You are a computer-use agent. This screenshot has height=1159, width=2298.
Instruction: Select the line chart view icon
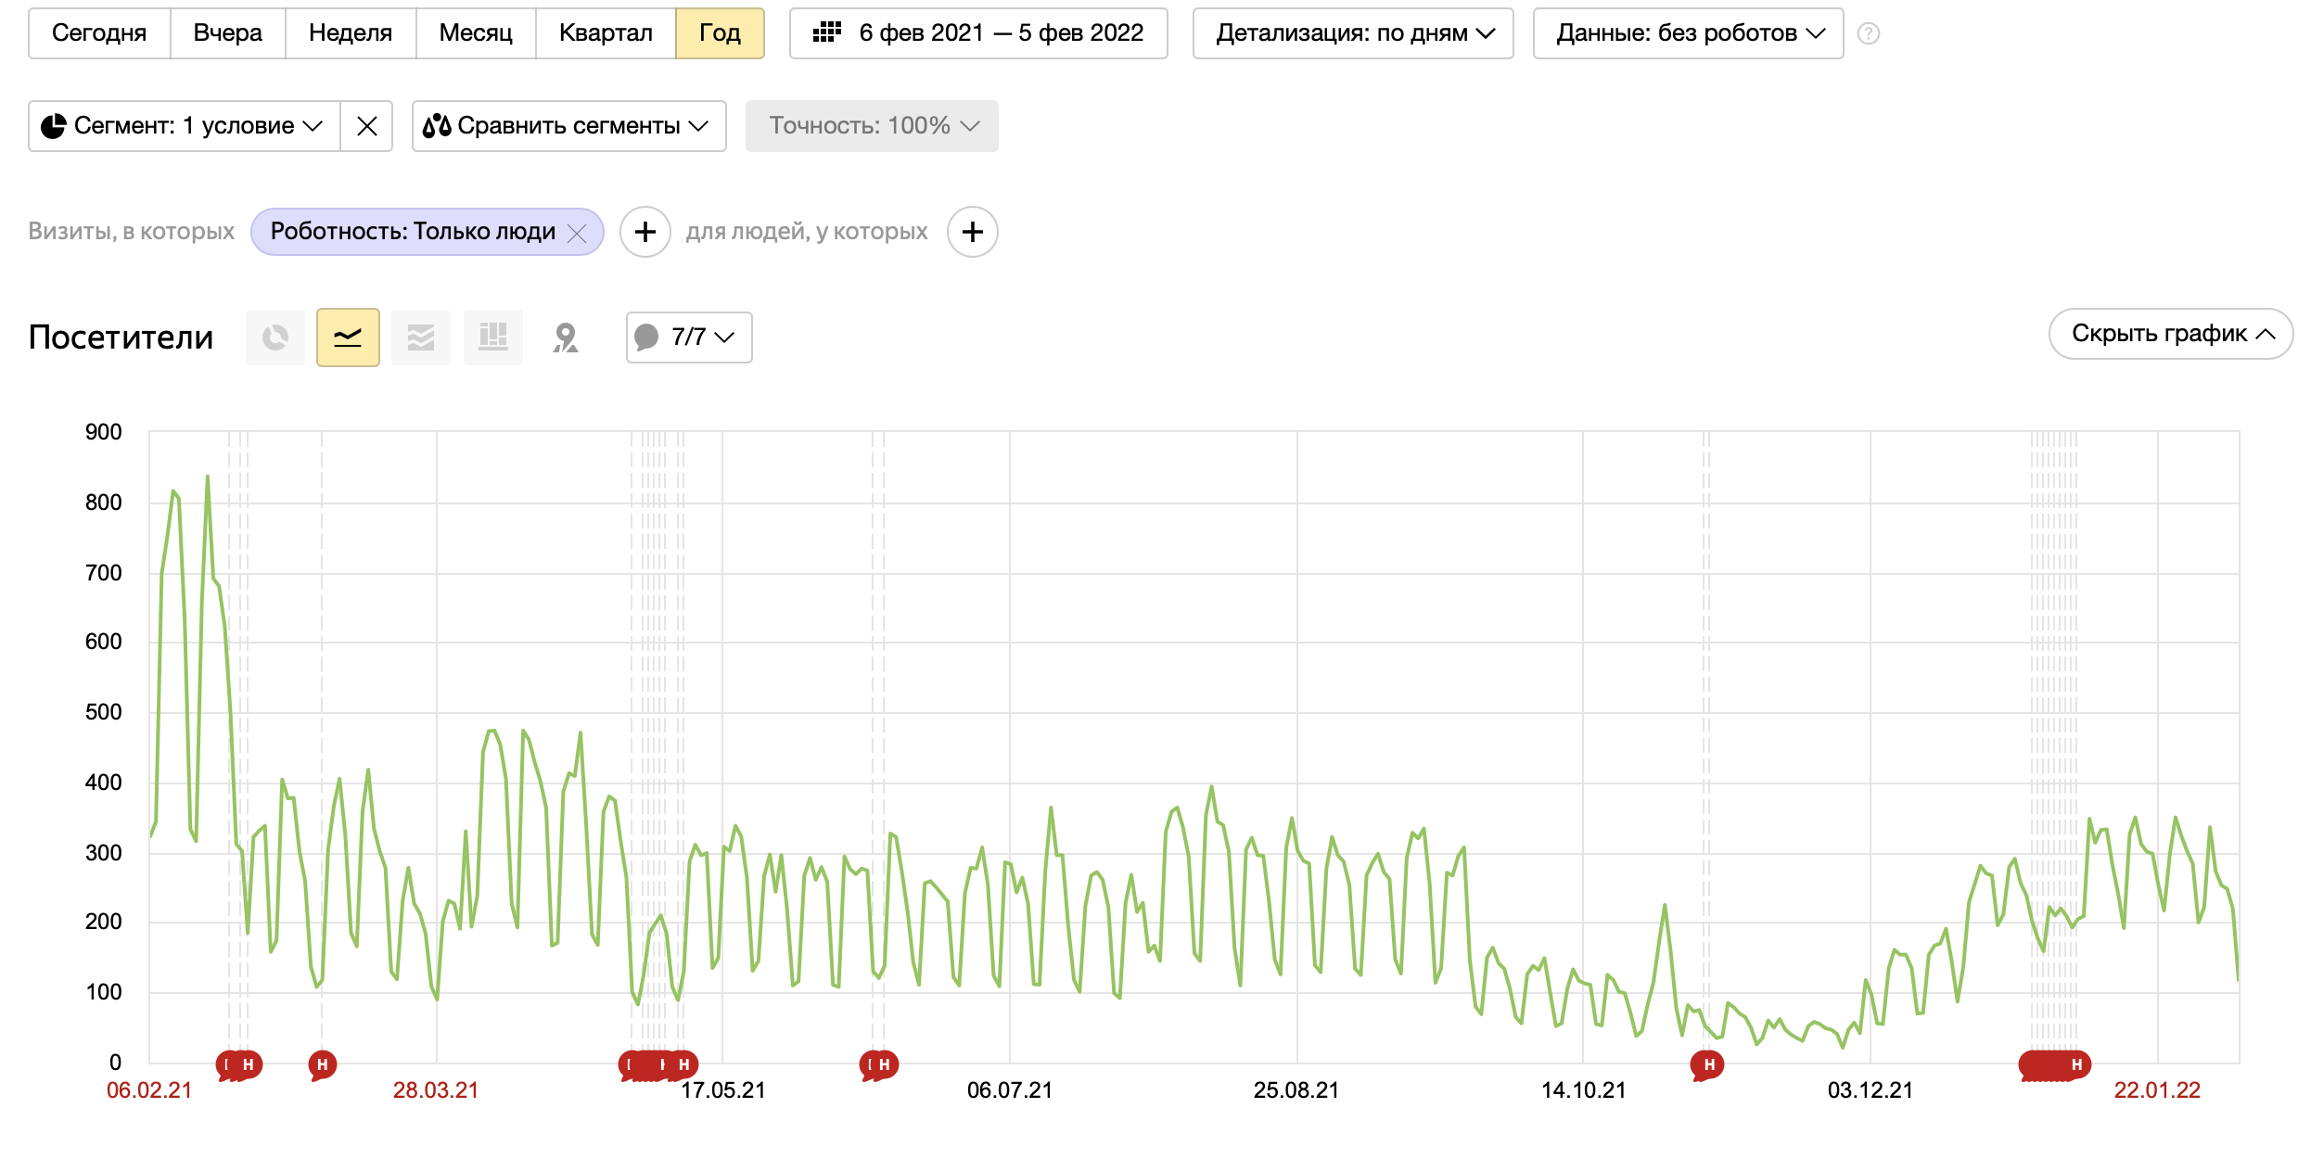348,338
